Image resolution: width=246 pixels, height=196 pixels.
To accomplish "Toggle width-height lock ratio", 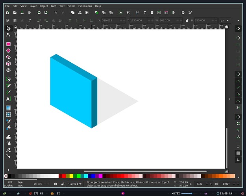I will pos(187,20).
